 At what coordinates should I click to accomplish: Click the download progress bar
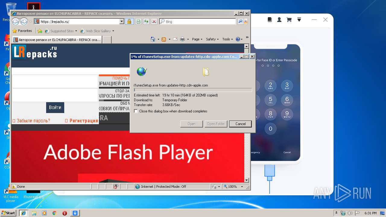(x=193, y=90)
